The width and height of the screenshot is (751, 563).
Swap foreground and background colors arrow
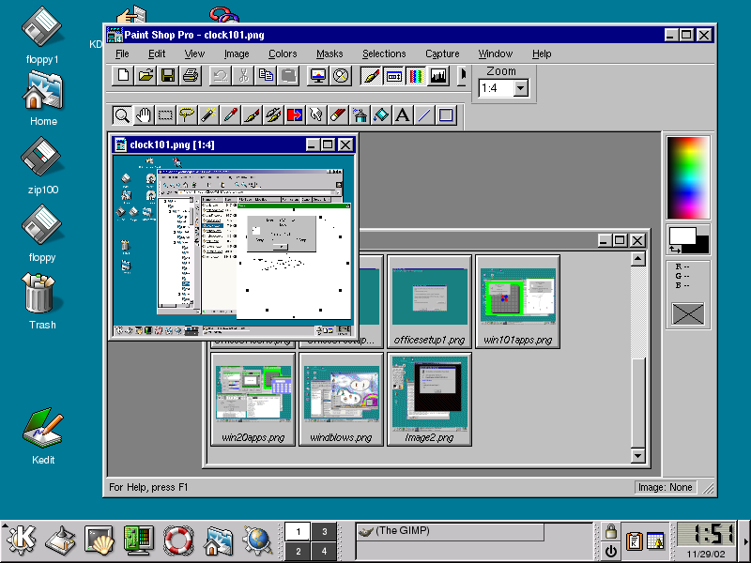tap(674, 249)
